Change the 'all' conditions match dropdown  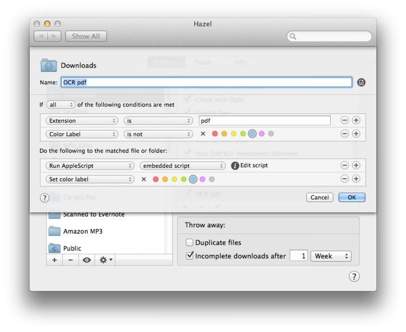pyautogui.click(x=61, y=105)
